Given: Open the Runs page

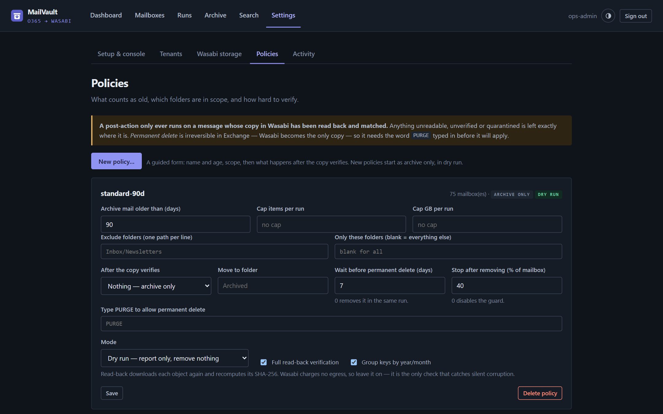Looking at the screenshot, I should coord(184,15).
